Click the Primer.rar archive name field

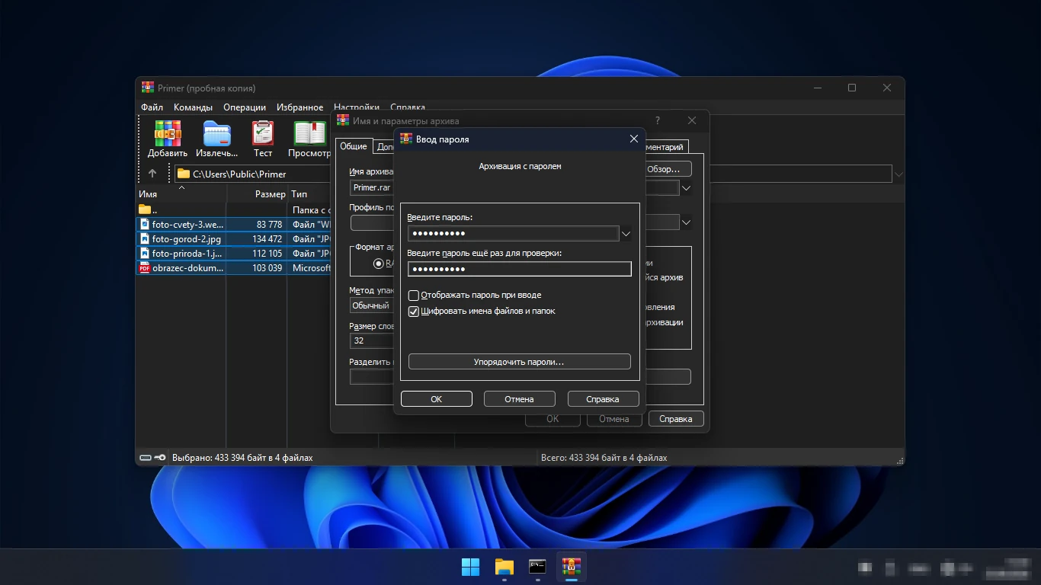click(x=372, y=187)
